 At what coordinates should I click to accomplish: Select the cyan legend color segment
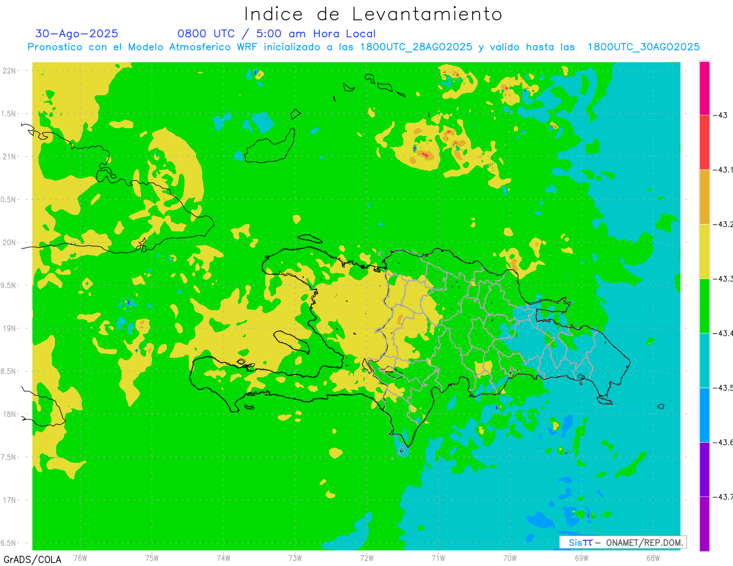pos(704,360)
